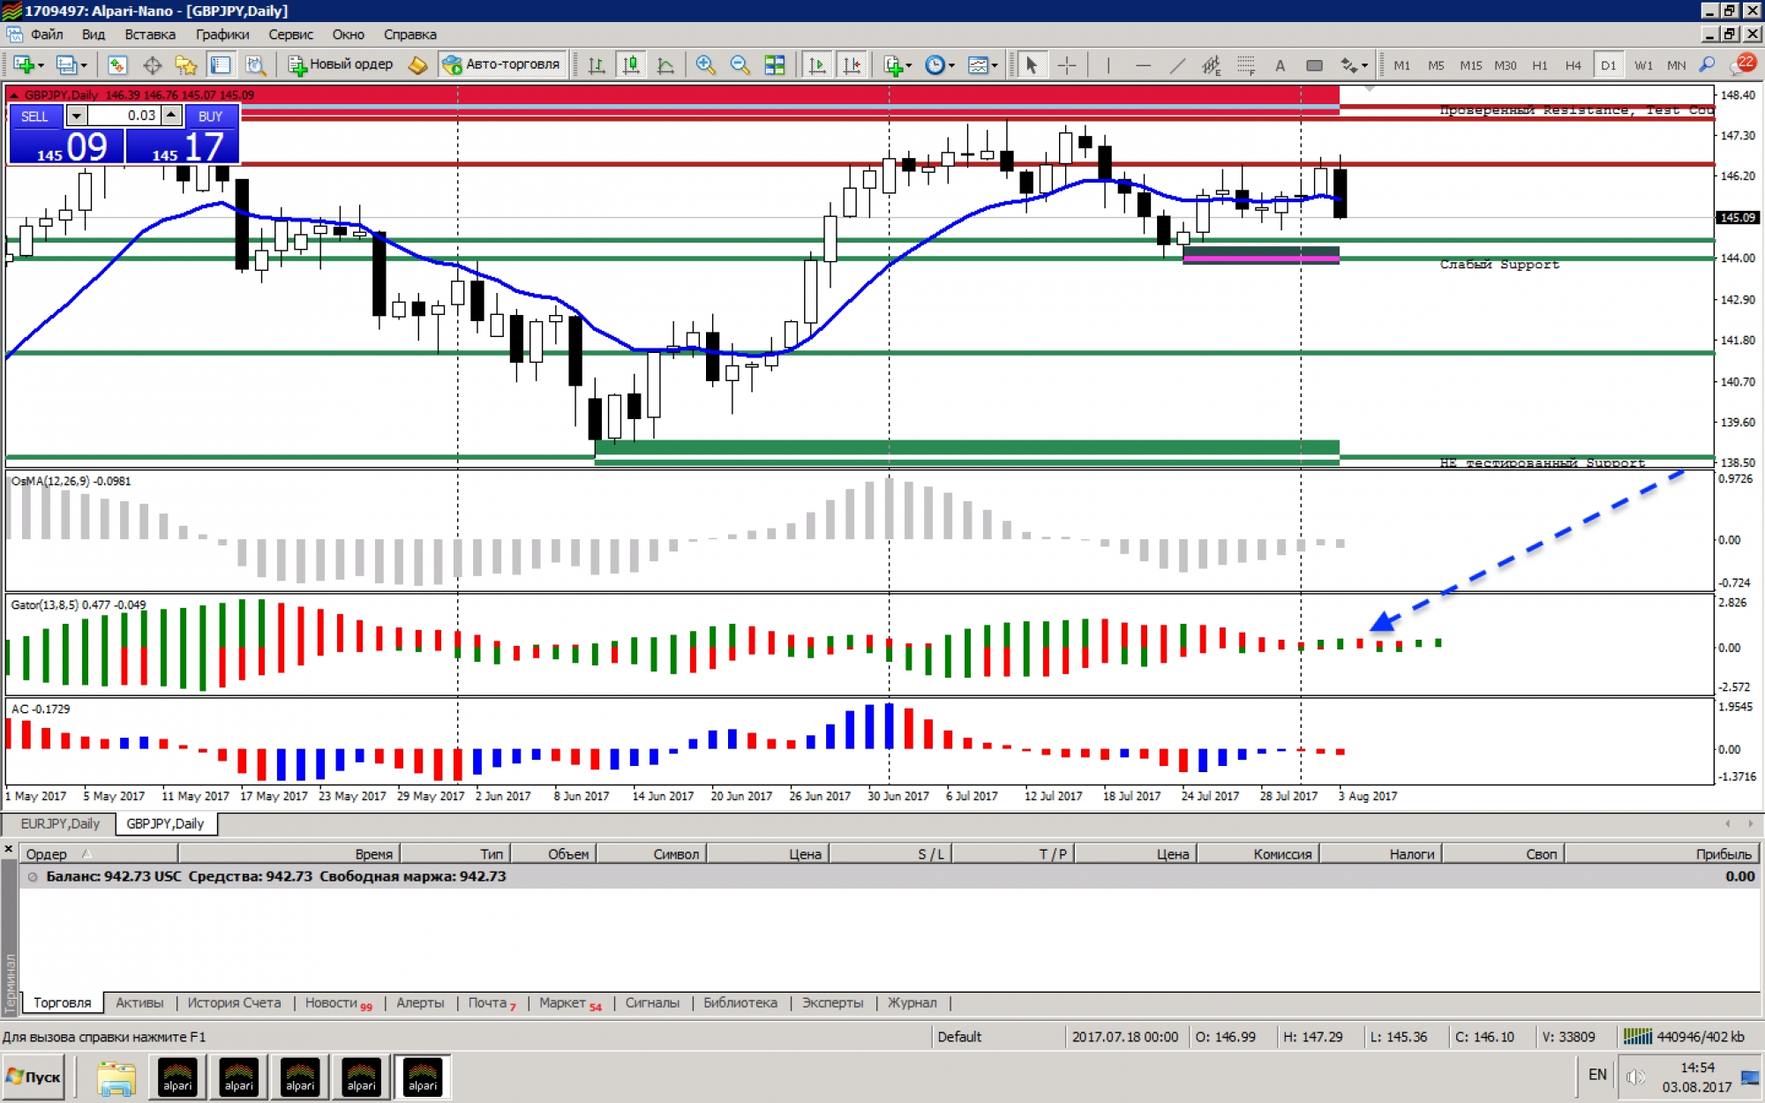Switch to the EURJPY,Daily chart tab
Screen dimensions: 1765x1103
[60, 823]
